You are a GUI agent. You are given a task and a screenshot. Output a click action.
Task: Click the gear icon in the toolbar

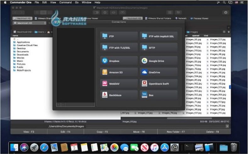pyautogui.click(x=105, y=12)
